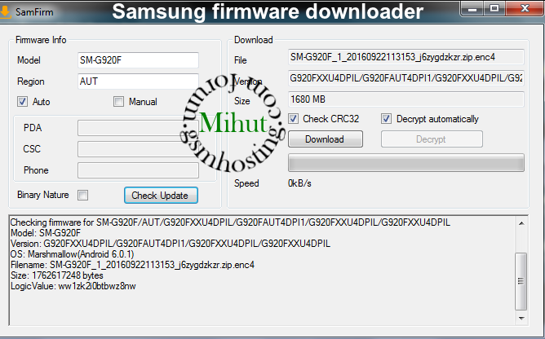The image size is (545, 339).
Task: Click the download progress bar
Action: (406, 163)
